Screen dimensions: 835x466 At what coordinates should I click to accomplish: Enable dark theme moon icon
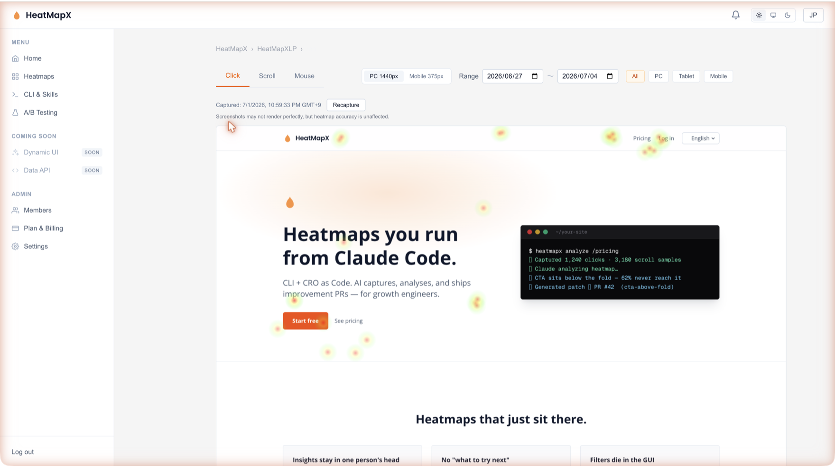pos(788,15)
